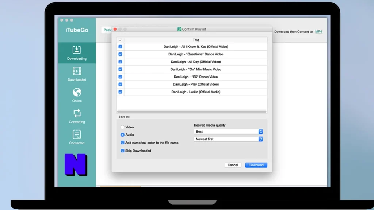Click the MP4 format link
Viewport: 374px width, 210px height.
point(318,32)
